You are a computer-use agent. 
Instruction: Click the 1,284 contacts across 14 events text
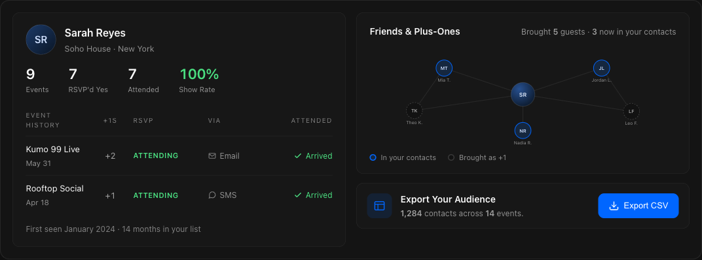pos(462,214)
